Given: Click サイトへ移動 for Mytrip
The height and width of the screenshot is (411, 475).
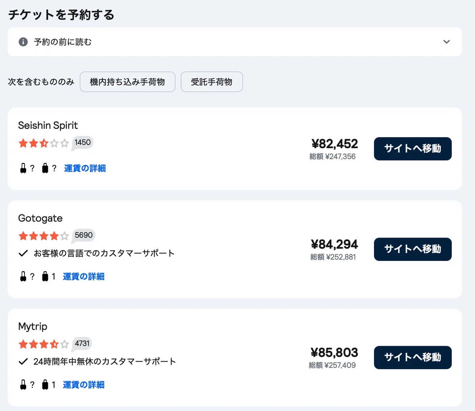Looking at the screenshot, I should [x=413, y=357].
